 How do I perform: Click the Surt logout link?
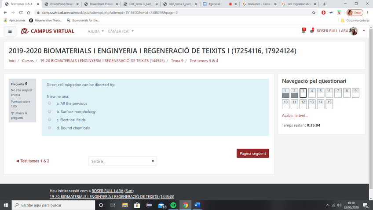coord(129,191)
